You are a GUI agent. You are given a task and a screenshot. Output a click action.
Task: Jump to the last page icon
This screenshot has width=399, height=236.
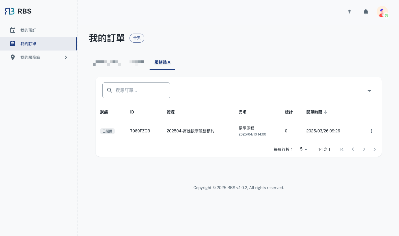[375, 149]
